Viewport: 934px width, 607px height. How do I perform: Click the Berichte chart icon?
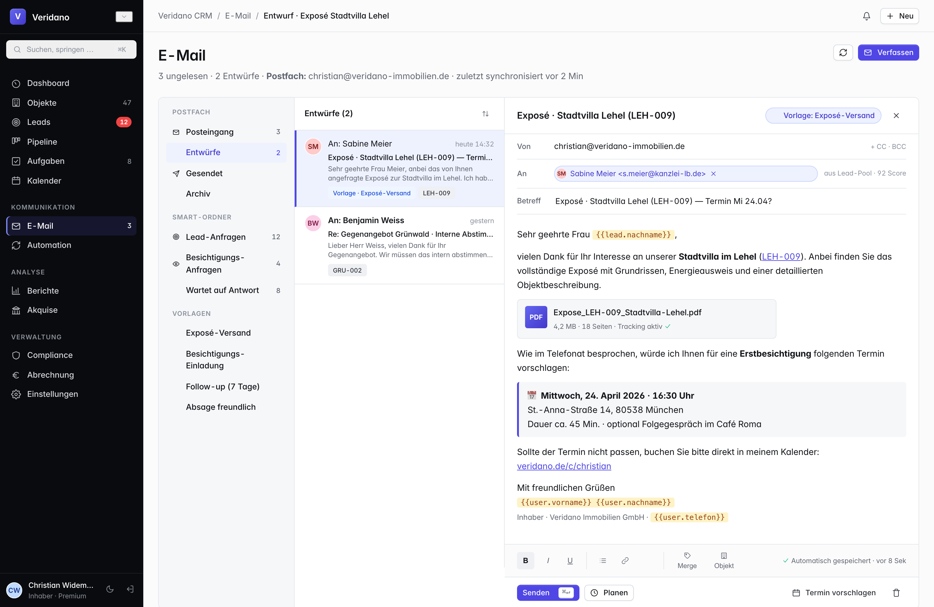click(16, 291)
